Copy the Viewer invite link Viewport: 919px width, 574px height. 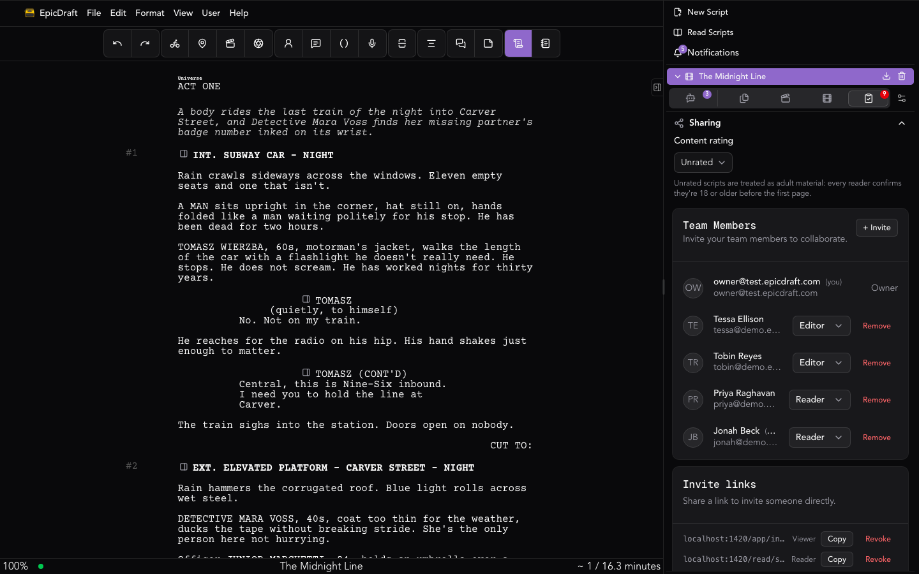click(x=837, y=539)
